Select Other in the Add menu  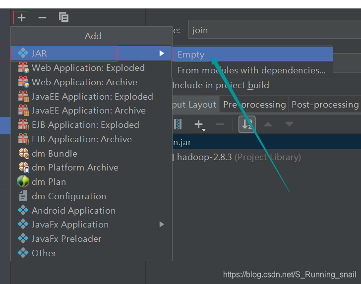pos(91,253)
